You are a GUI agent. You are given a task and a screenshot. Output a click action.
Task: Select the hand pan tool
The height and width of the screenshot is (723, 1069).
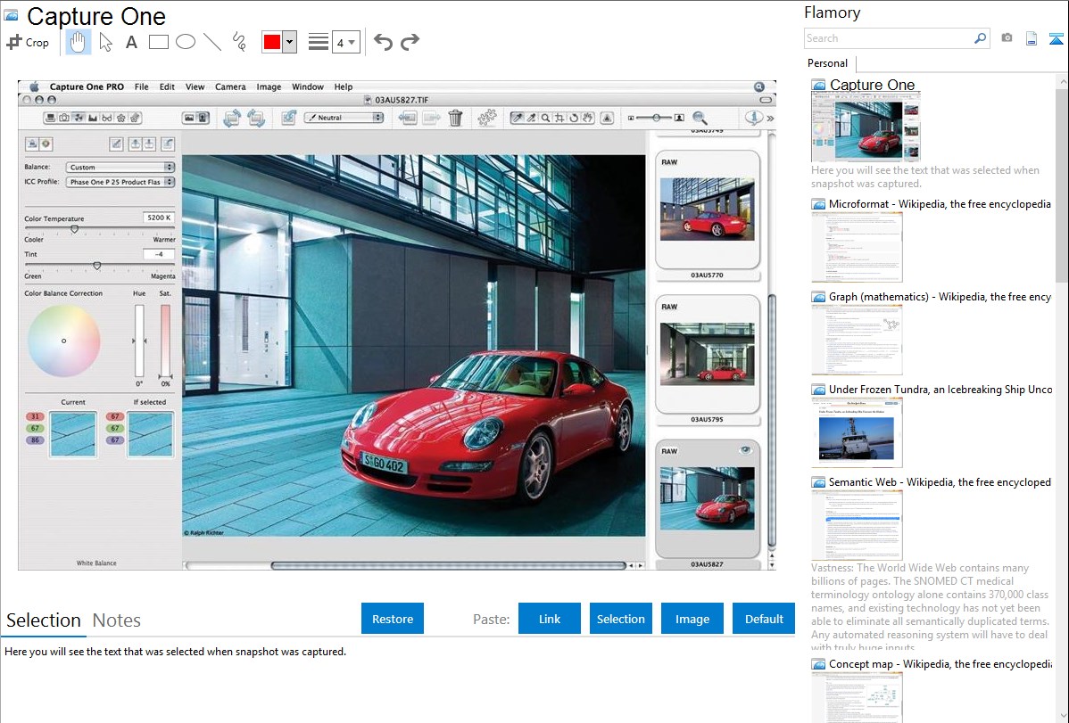(78, 42)
